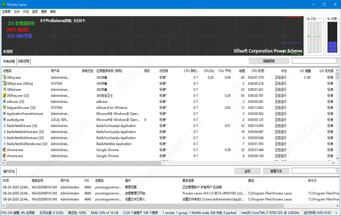Viewport: 341px width, 216px height.
Task: Select the 管理范围 log entry
Action: (x=131, y=187)
